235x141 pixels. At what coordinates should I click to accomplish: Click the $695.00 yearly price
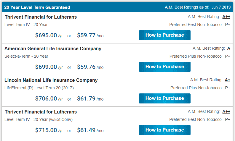click(46, 35)
